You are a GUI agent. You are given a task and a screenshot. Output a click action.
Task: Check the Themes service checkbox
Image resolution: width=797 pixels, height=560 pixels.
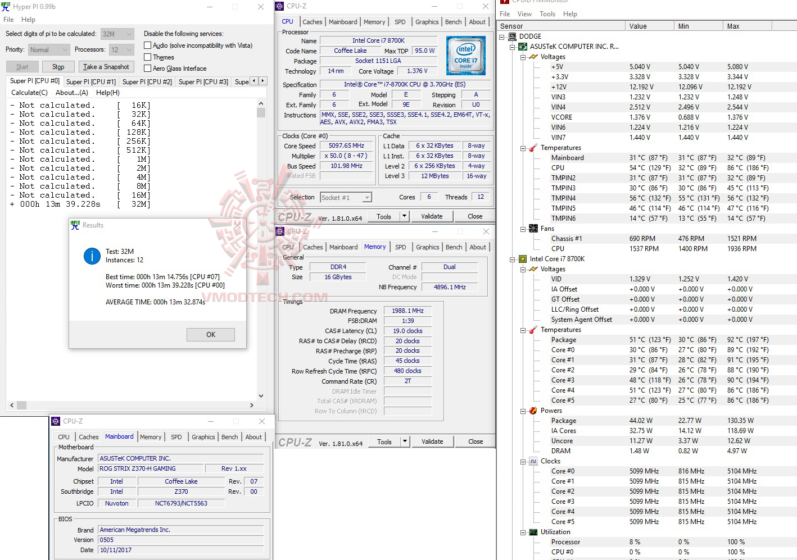point(148,57)
